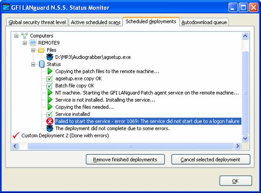Select 'Custom Deployment 2 (Done with errors)' entry
This screenshot has height=193, width=261.
65,135
